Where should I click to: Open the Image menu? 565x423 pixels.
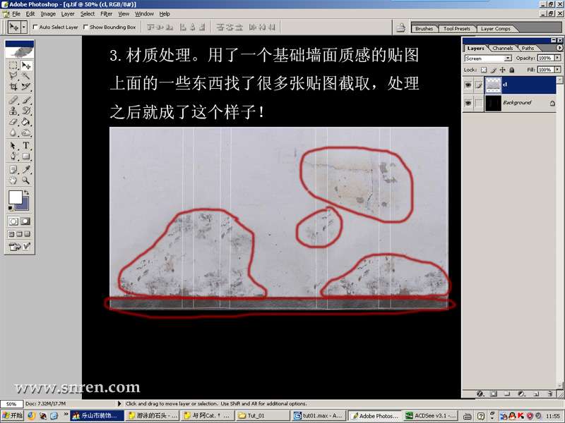click(48, 13)
